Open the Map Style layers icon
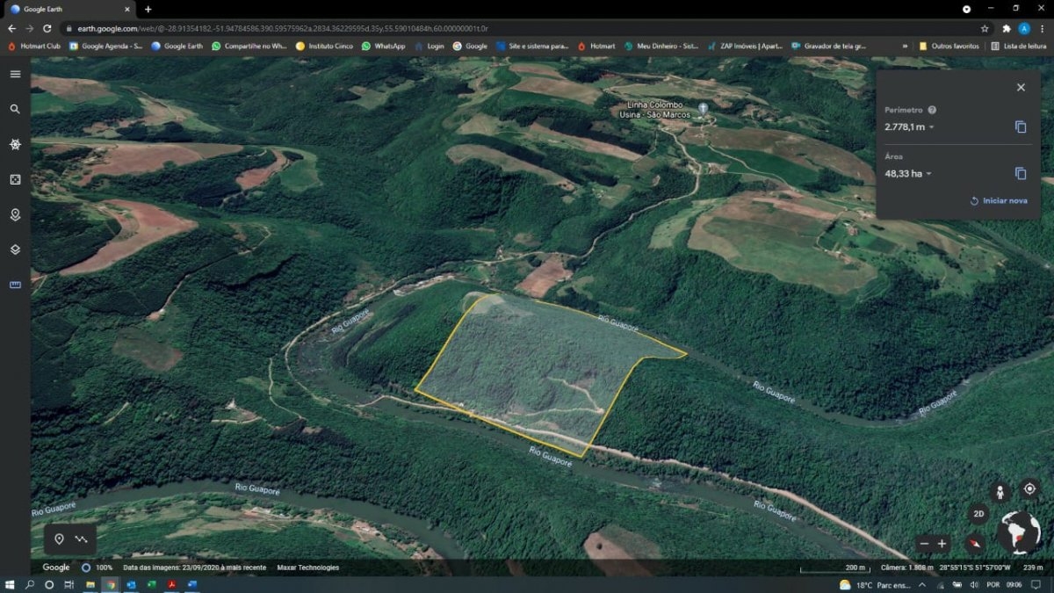Screen dimensions: 1054x593 click(15, 249)
